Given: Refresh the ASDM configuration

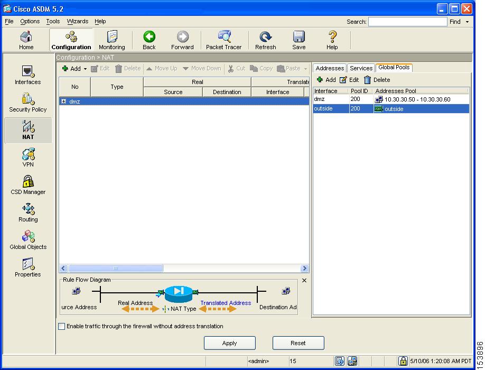Looking at the screenshot, I should point(265,40).
